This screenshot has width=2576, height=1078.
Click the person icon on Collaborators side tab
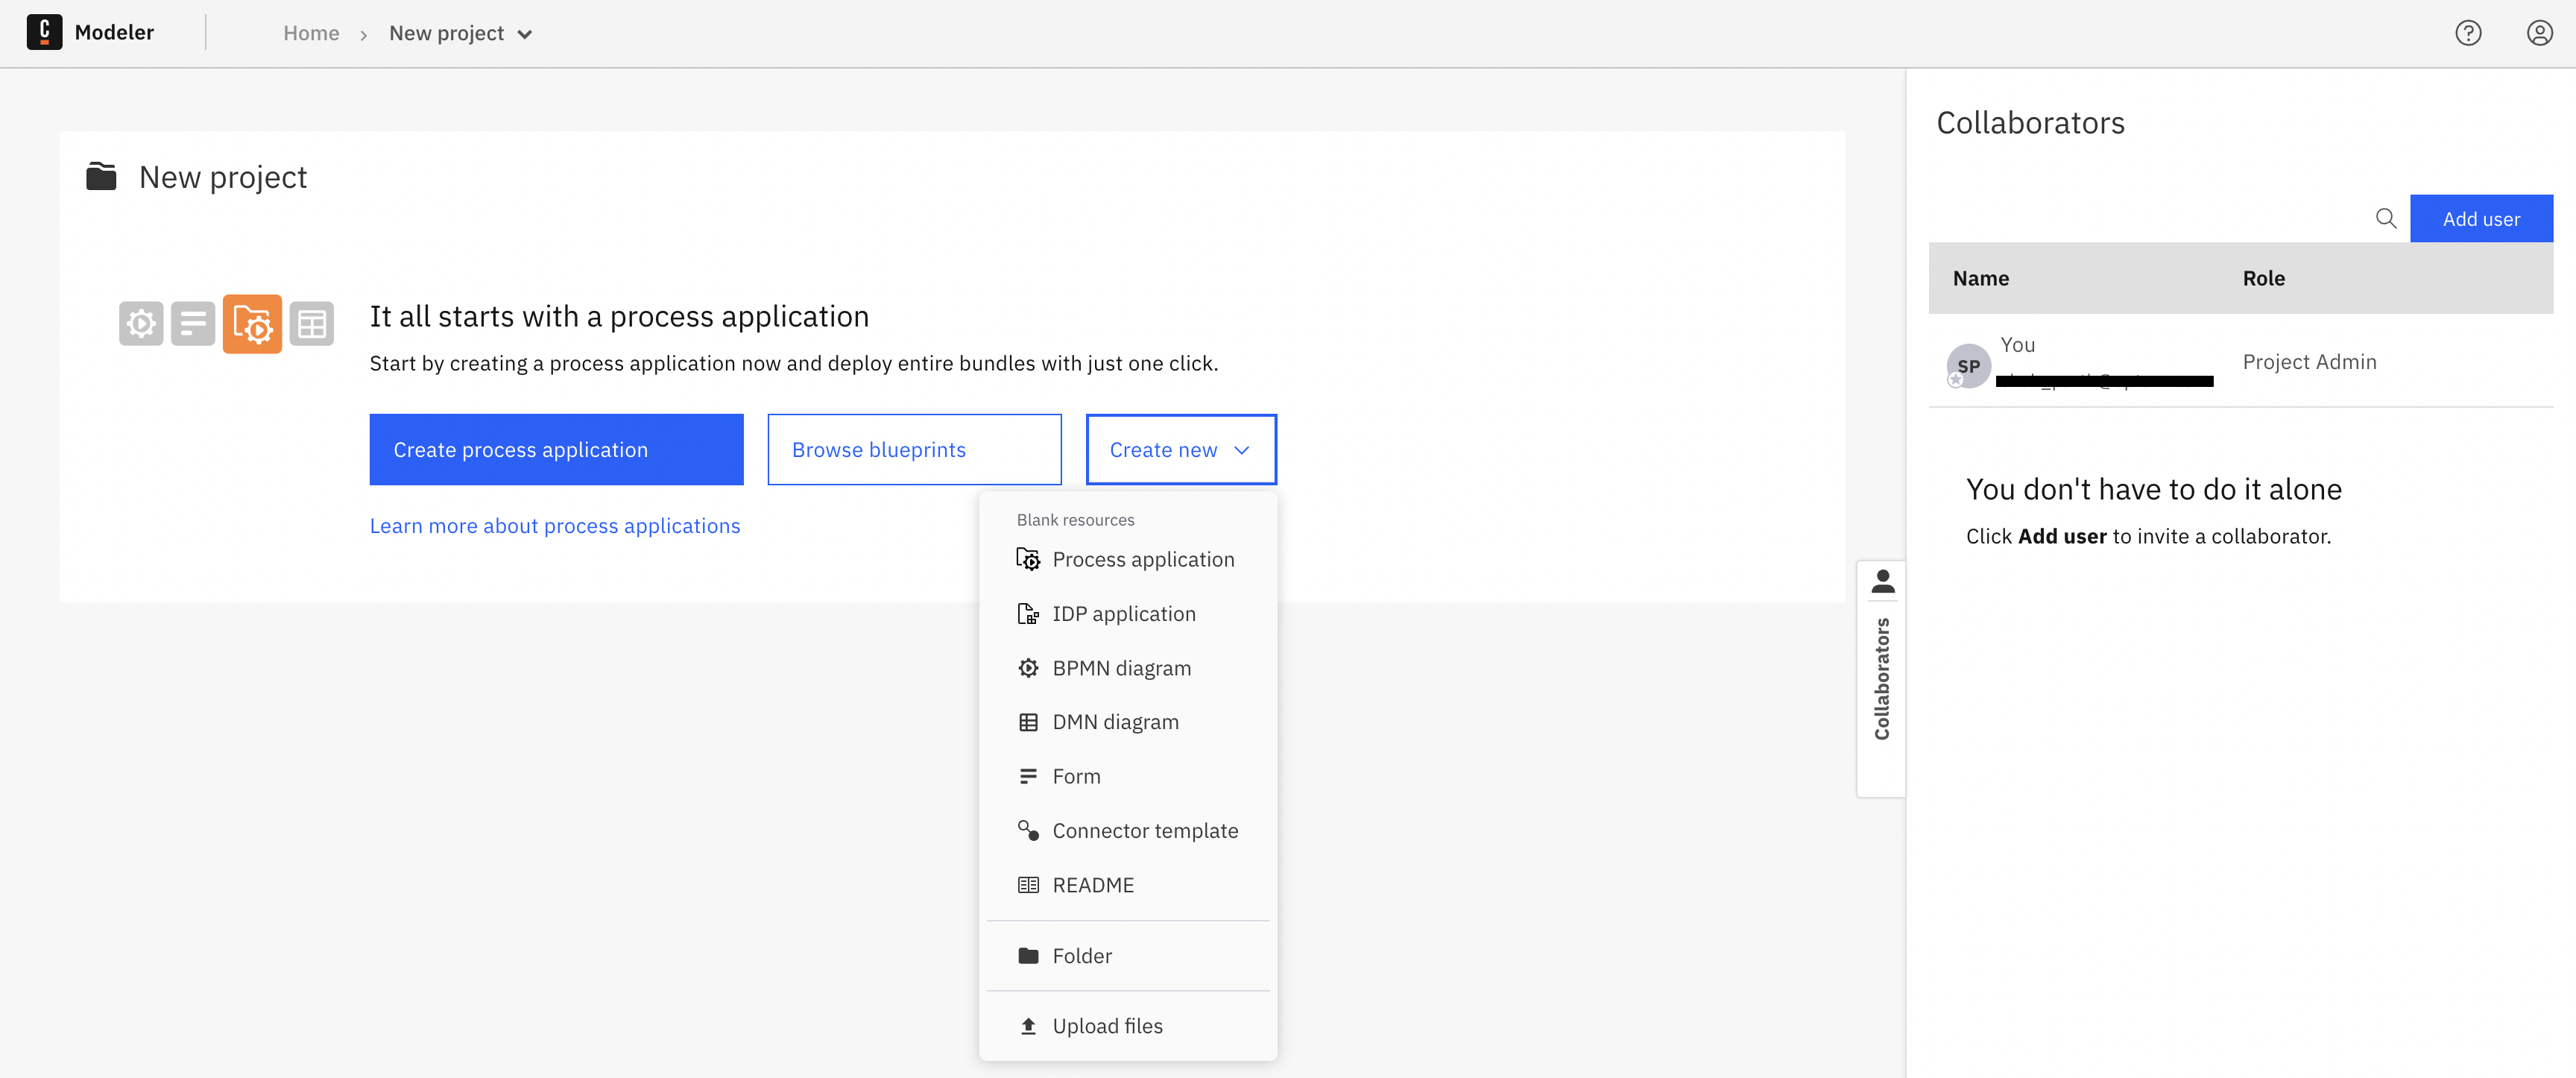click(1882, 581)
